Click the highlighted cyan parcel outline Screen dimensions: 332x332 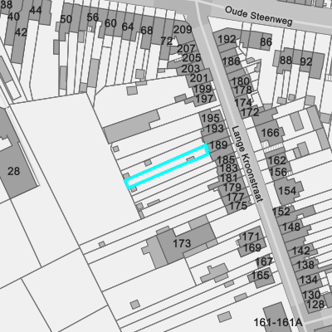[x=166, y=166]
